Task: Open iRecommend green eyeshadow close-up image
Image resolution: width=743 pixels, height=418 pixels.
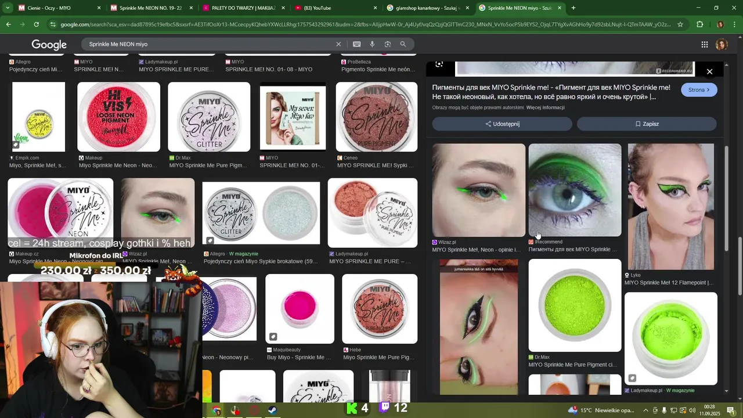Action: tap(575, 190)
